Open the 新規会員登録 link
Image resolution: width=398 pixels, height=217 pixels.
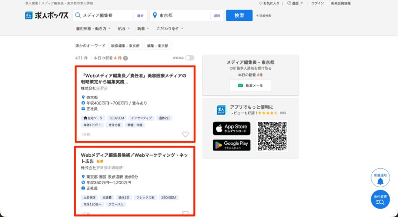(x=341, y=3)
